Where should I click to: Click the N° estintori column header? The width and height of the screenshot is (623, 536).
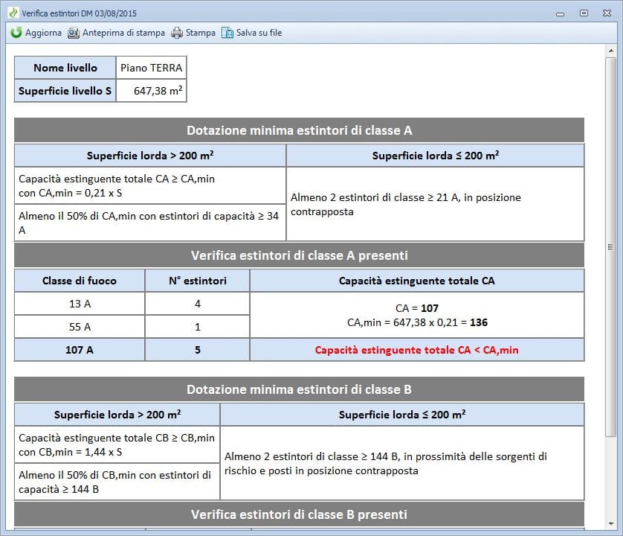tap(197, 281)
